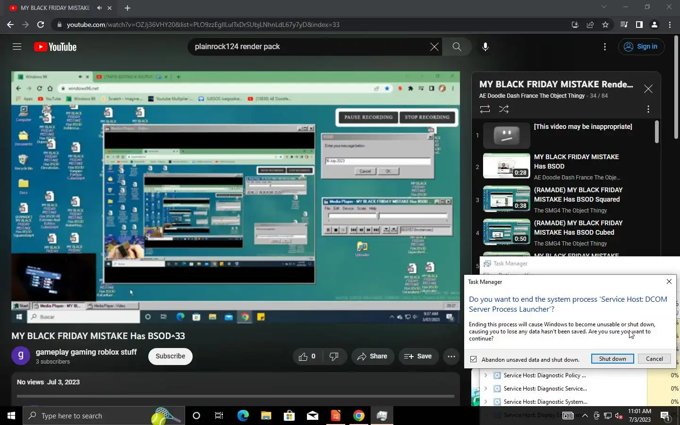Clear the search box with the X icon
Image resolution: width=680 pixels, height=425 pixels.
pos(434,46)
